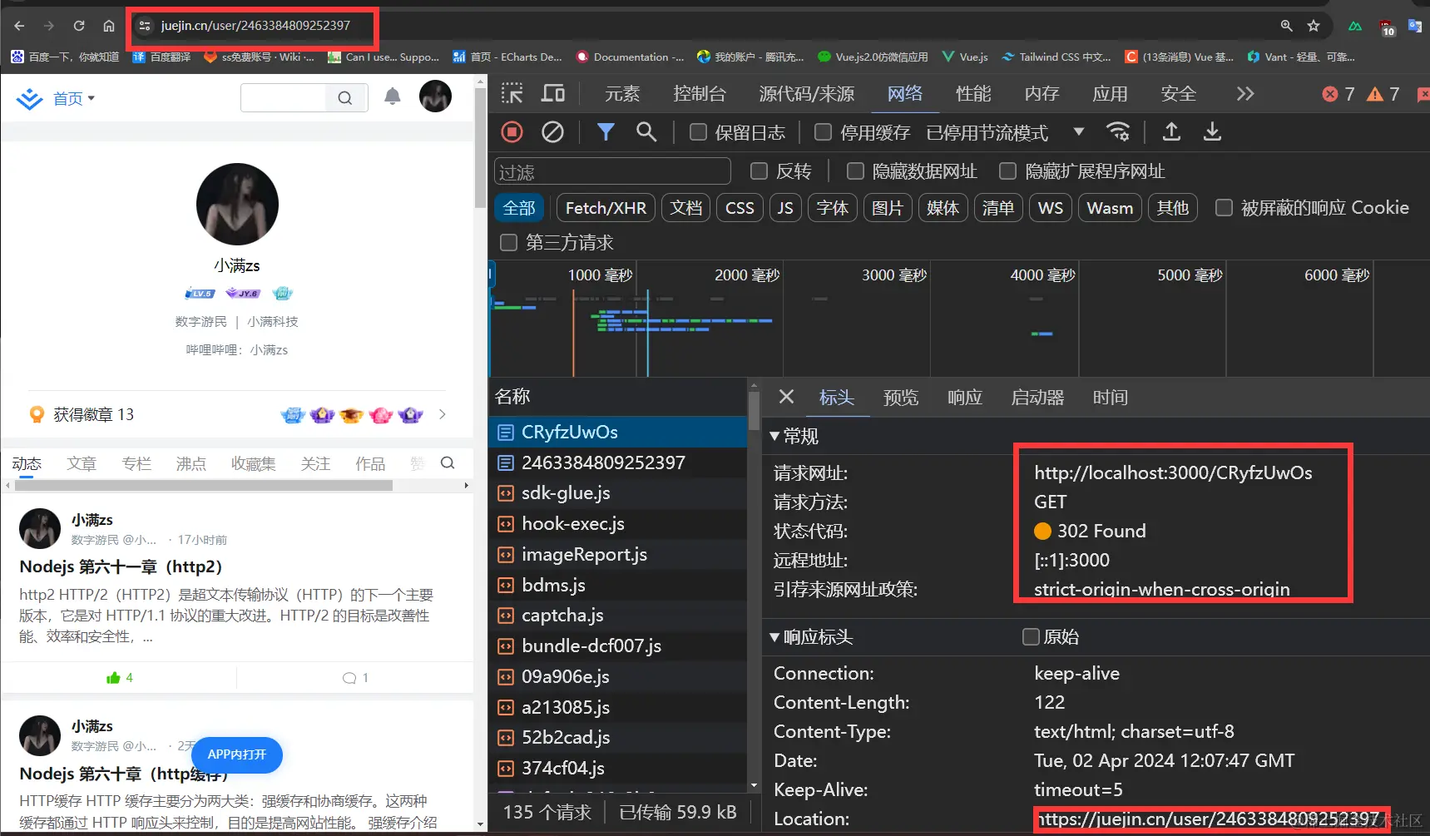Screen dimensions: 1430x836
Task: Select the 2463384809252397 request row
Action: 618,463
